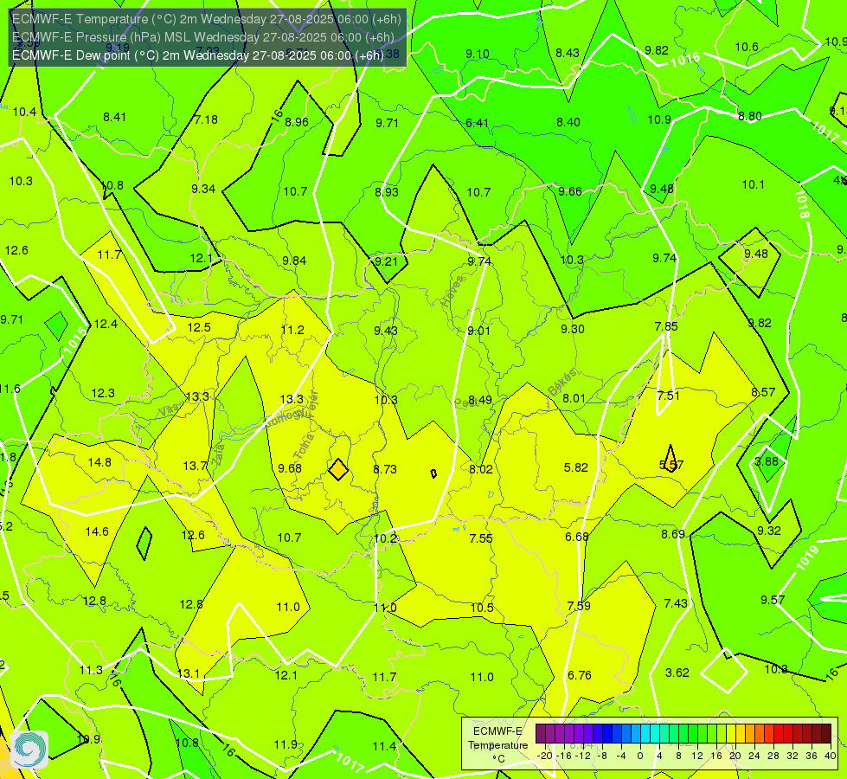Image resolution: width=847 pixels, height=779 pixels.
Task: Click the 8.69 temperature value
Action: (x=673, y=534)
